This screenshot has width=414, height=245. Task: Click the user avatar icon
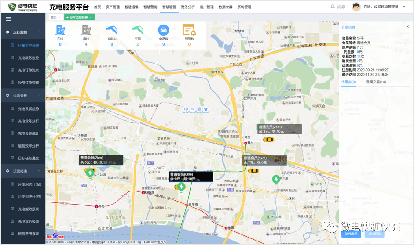356,7
